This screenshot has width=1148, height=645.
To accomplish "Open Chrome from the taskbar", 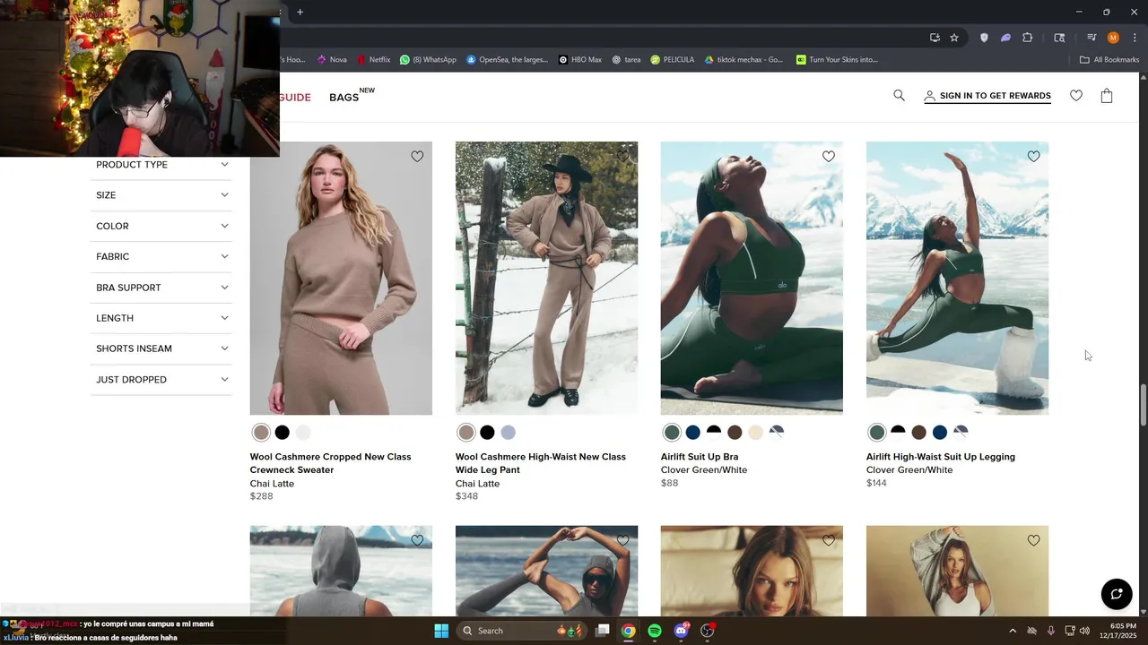I will pyautogui.click(x=629, y=631).
